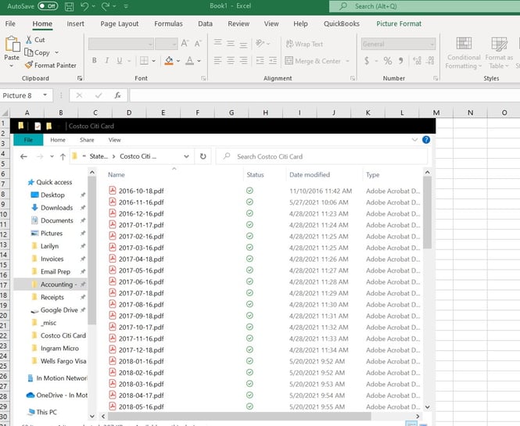Click the Save icon in title bar

click(69, 6)
